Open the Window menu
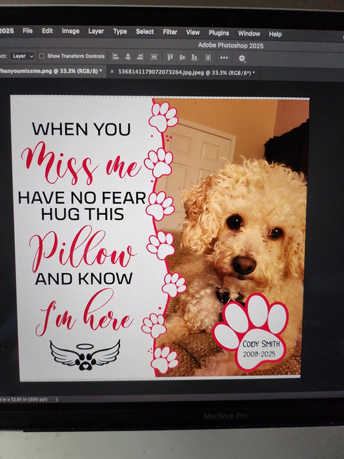 [249, 34]
